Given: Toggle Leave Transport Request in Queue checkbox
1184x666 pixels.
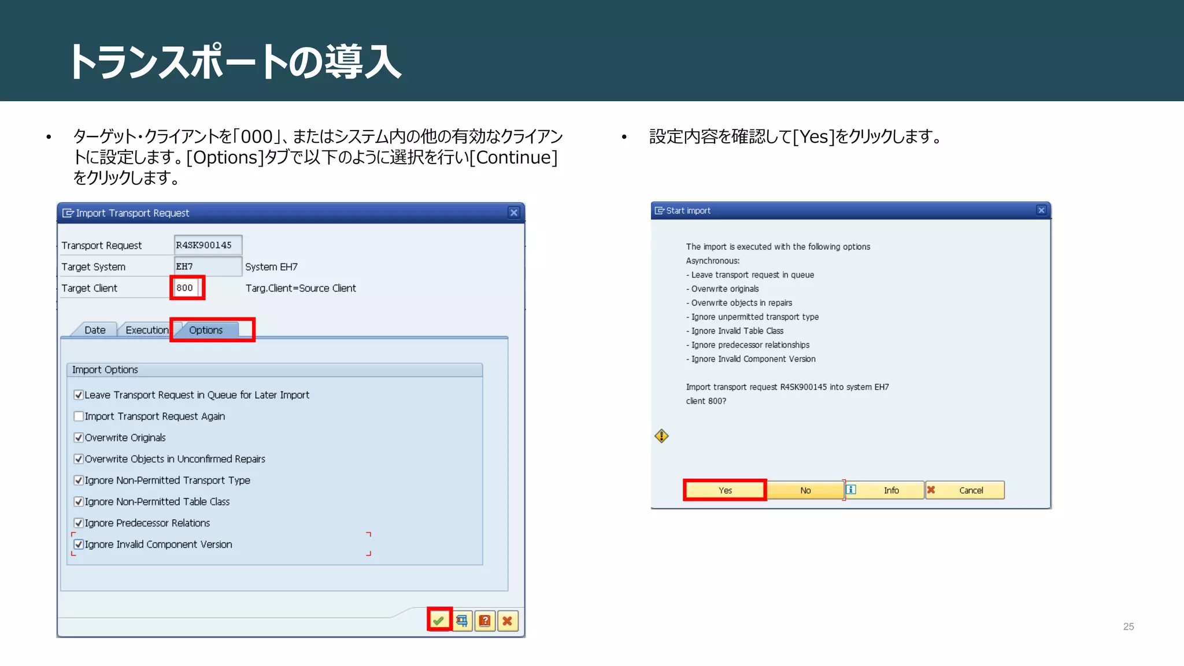Looking at the screenshot, I should [x=79, y=395].
